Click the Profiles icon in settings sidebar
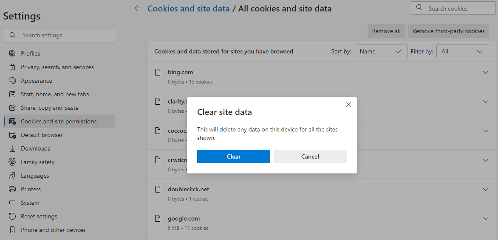Viewport: 498px width, 240px height. [x=12, y=53]
